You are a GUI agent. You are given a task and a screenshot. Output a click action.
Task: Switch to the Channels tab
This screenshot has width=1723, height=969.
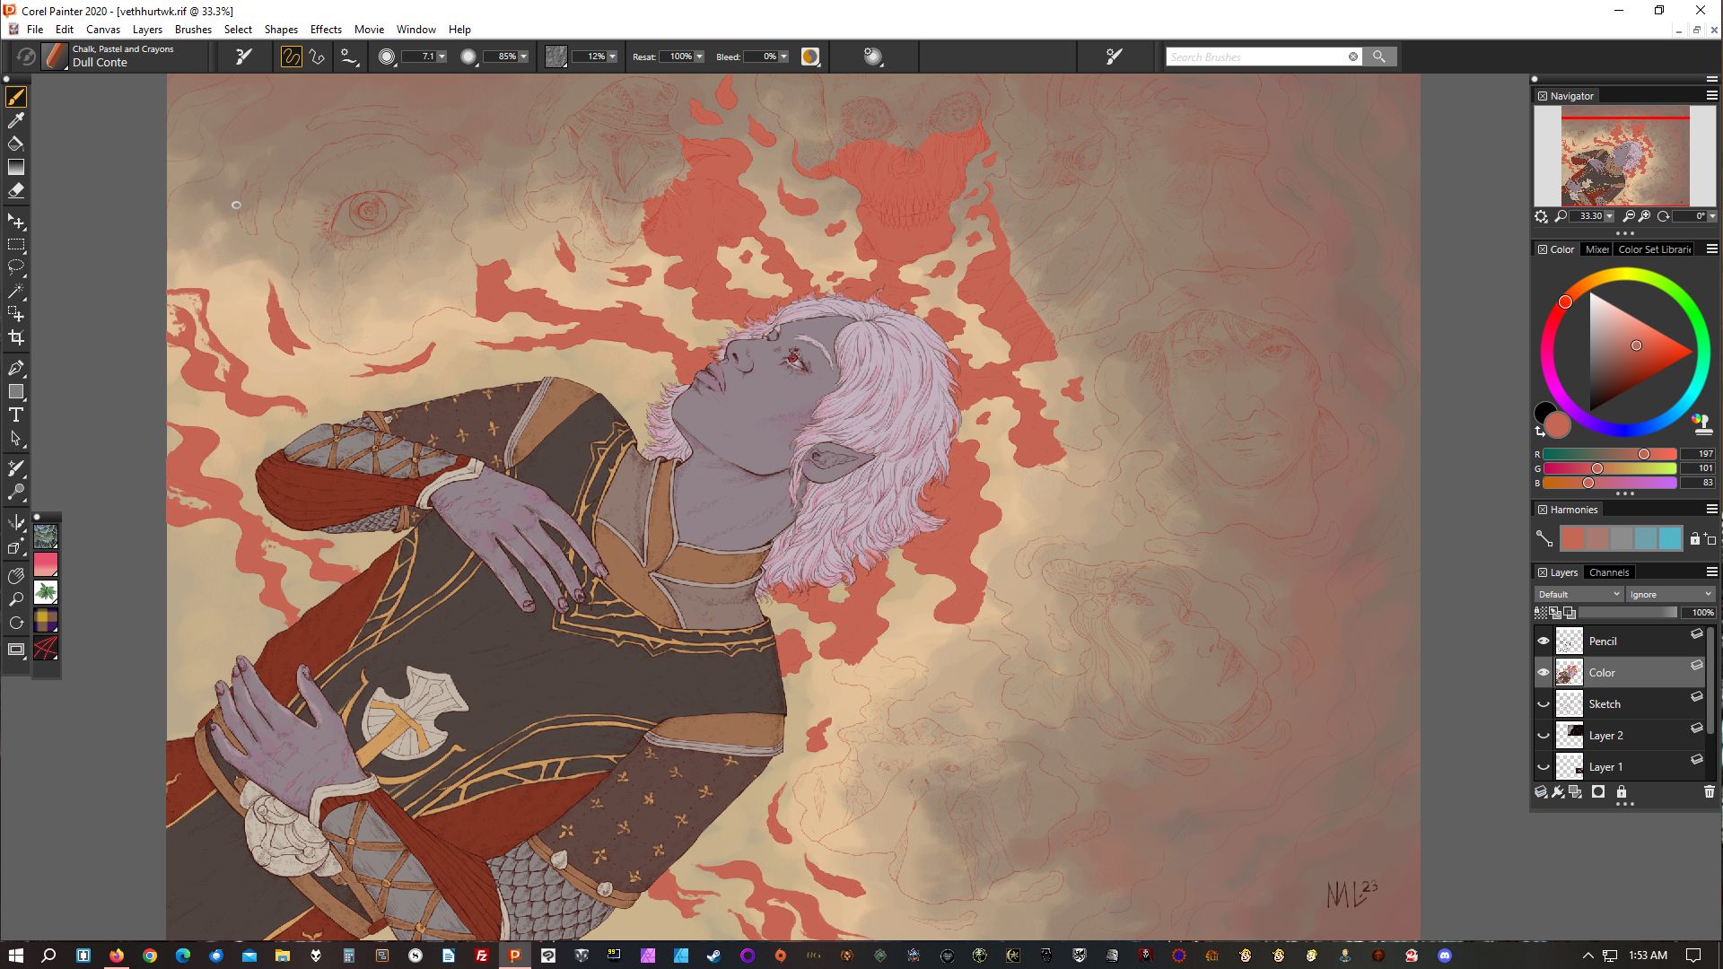1608,572
